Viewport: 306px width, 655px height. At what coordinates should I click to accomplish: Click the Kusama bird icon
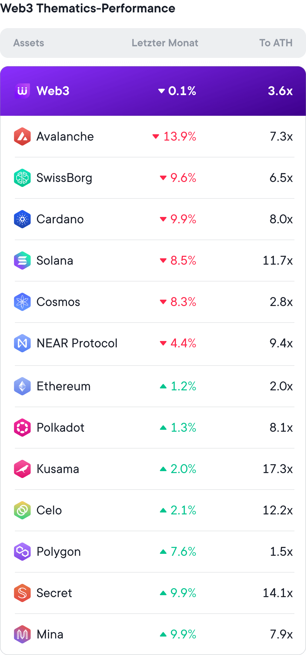coord(22,469)
